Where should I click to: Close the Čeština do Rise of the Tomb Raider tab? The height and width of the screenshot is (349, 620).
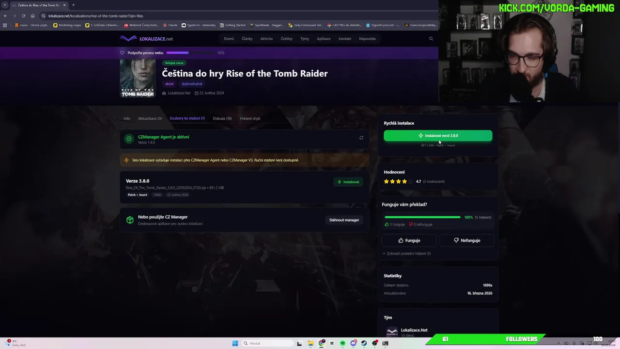[64, 5]
